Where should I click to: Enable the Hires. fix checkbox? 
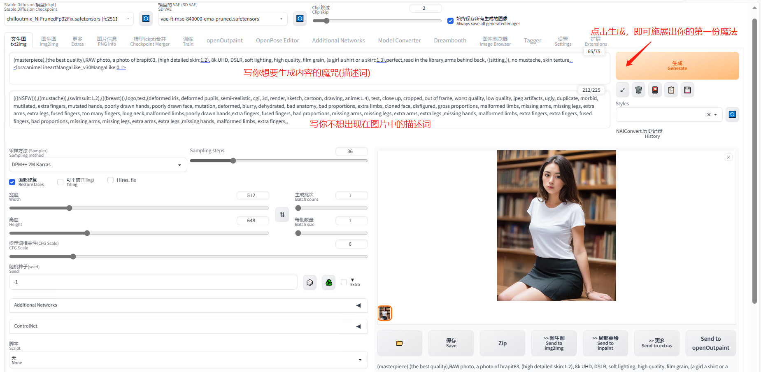click(x=110, y=180)
